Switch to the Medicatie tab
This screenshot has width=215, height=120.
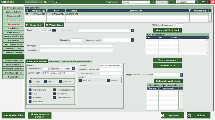54,61
